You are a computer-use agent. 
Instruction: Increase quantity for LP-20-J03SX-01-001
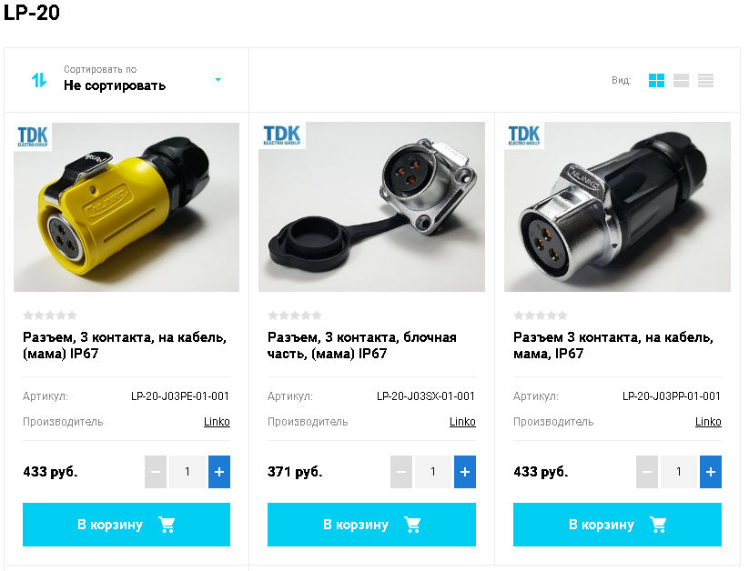point(465,472)
